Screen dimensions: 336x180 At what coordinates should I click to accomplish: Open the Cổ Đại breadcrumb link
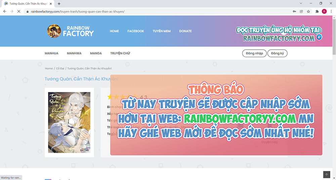[60, 69]
